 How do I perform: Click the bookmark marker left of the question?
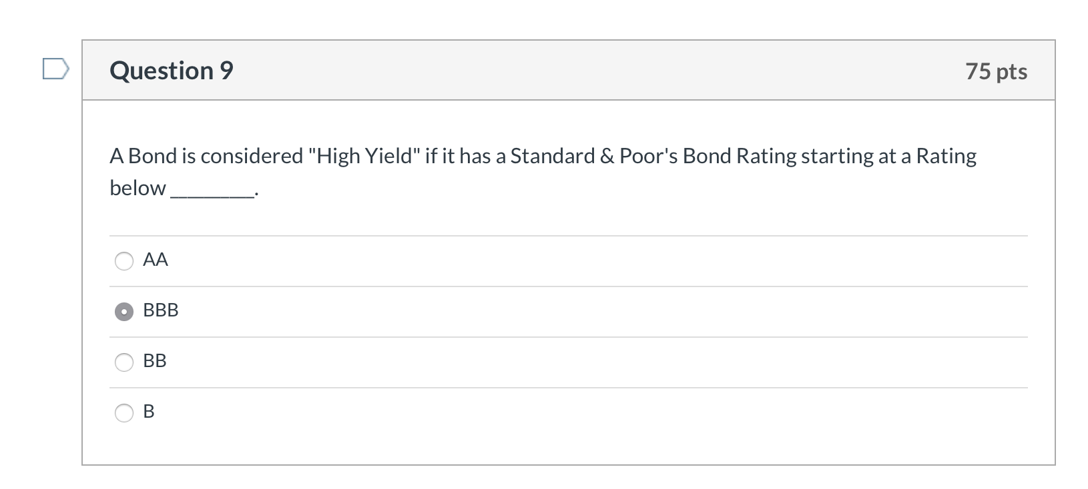(x=56, y=69)
